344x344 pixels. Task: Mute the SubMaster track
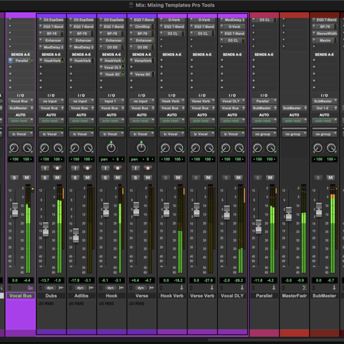[331, 178]
